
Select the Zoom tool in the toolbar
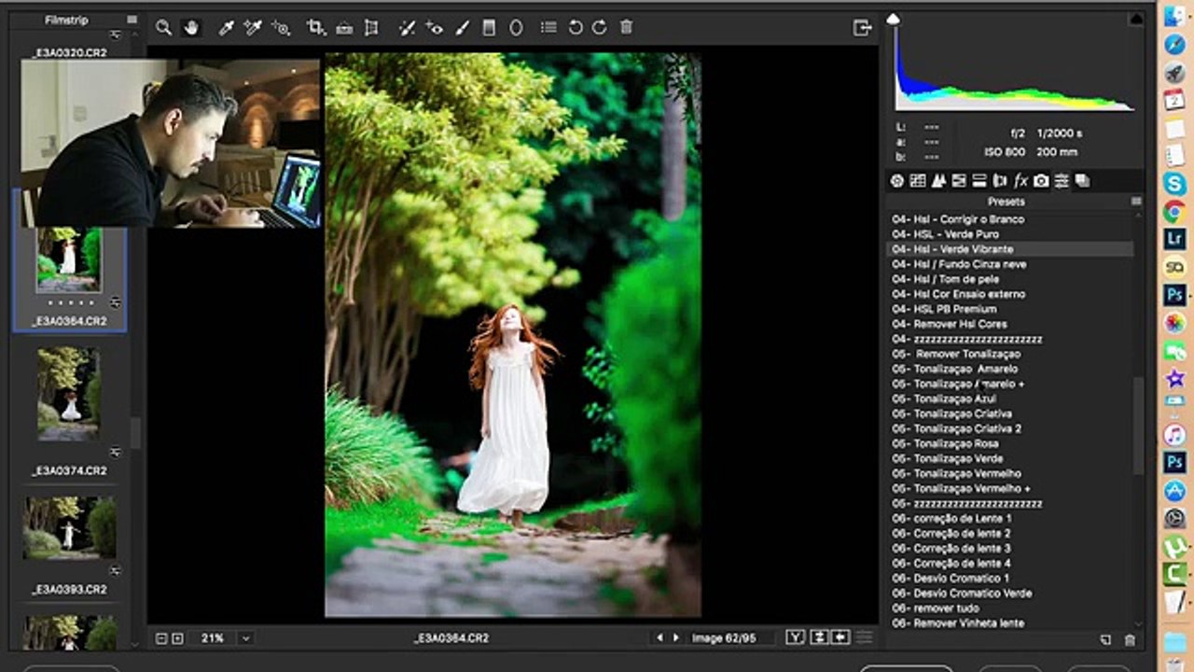(x=163, y=28)
